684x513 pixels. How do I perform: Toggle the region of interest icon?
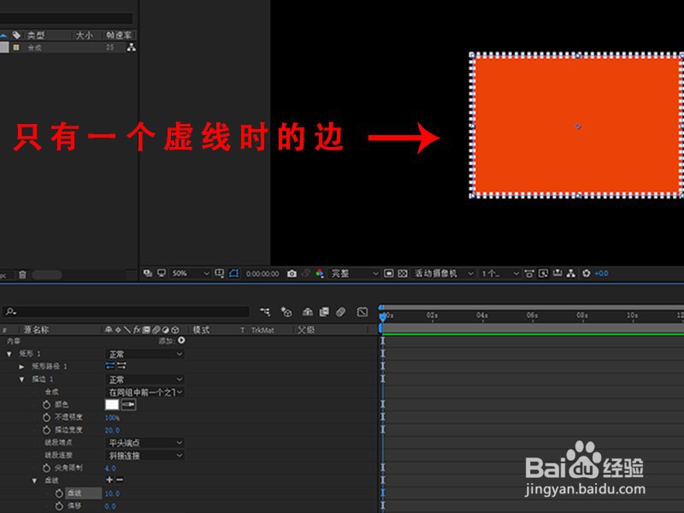(389, 273)
